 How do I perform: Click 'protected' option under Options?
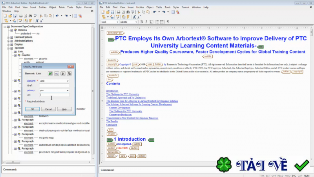[26, 34]
